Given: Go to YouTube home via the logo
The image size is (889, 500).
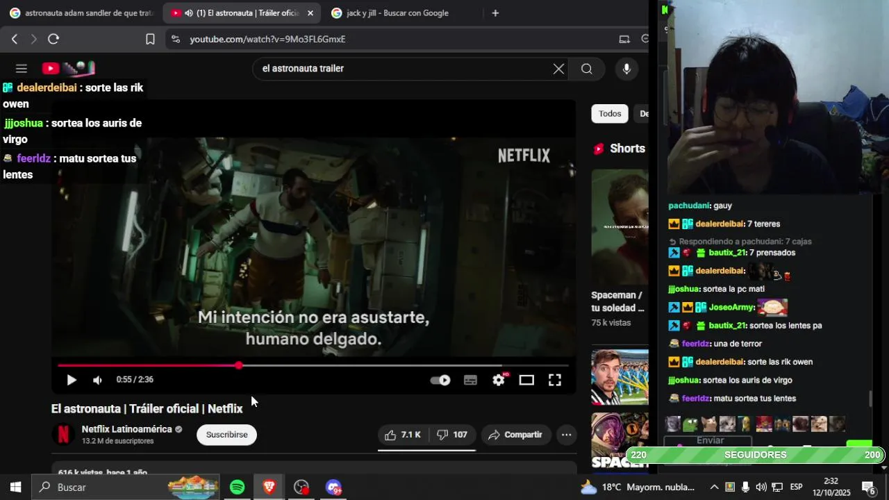Looking at the screenshot, I should click(x=68, y=68).
